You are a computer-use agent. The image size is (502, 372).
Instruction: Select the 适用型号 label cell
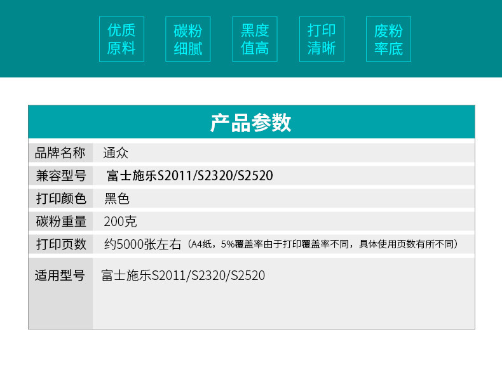[x=60, y=293]
